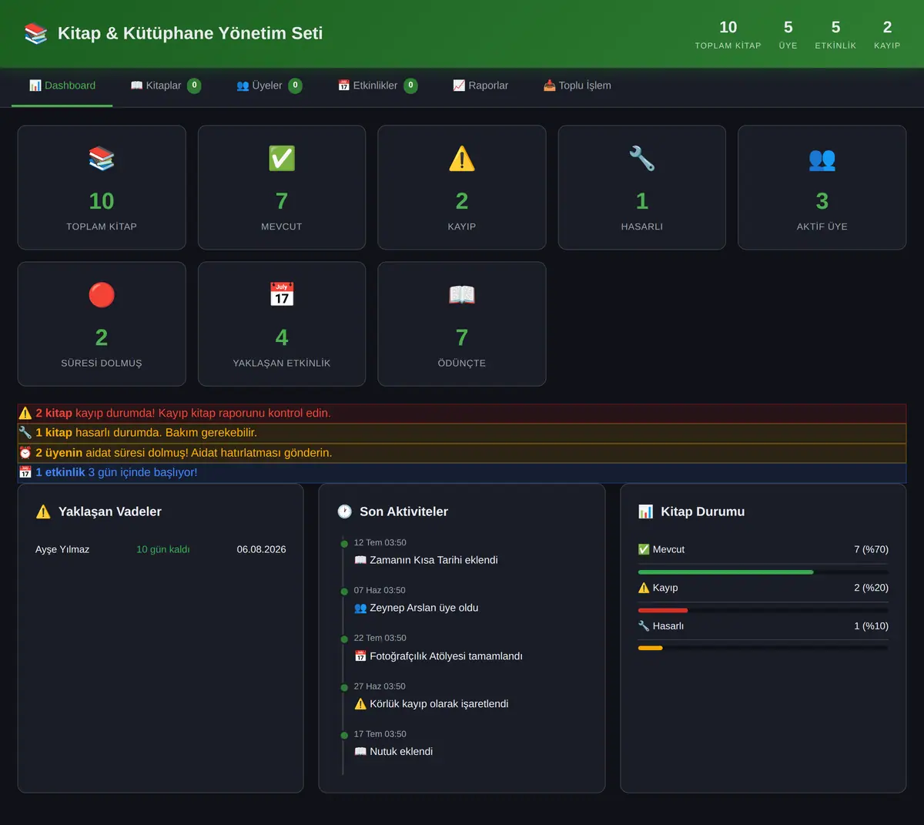The width and height of the screenshot is (924, 825).
Task: Open the Dashboard tab
Action: point(62,86)
